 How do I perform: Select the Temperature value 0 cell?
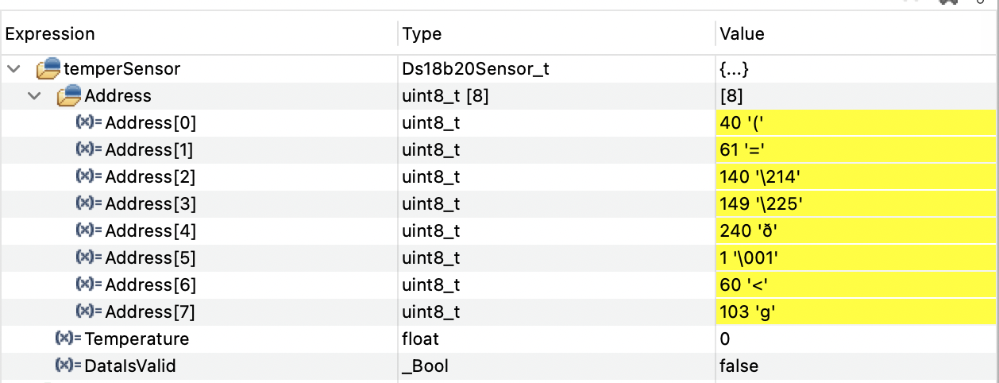(x=857, y=339)
